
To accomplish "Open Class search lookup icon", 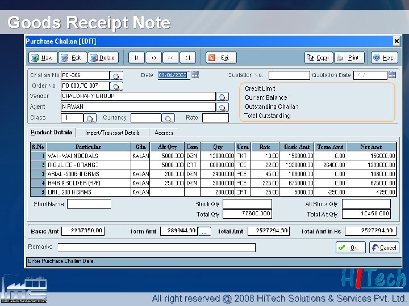I will (90, 118).
